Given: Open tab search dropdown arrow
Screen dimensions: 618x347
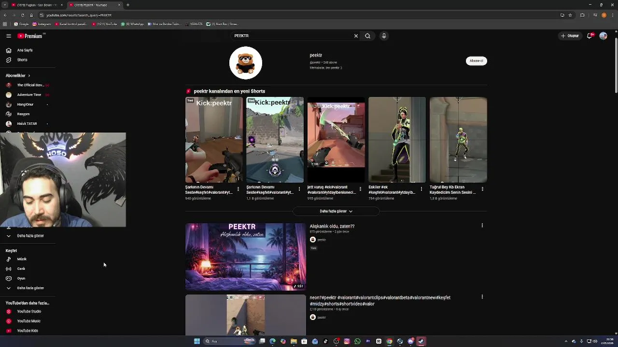Looking at the screenshot, I should pyautogui.click(x=4, y=5).
